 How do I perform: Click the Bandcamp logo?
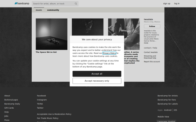[22, 4]
